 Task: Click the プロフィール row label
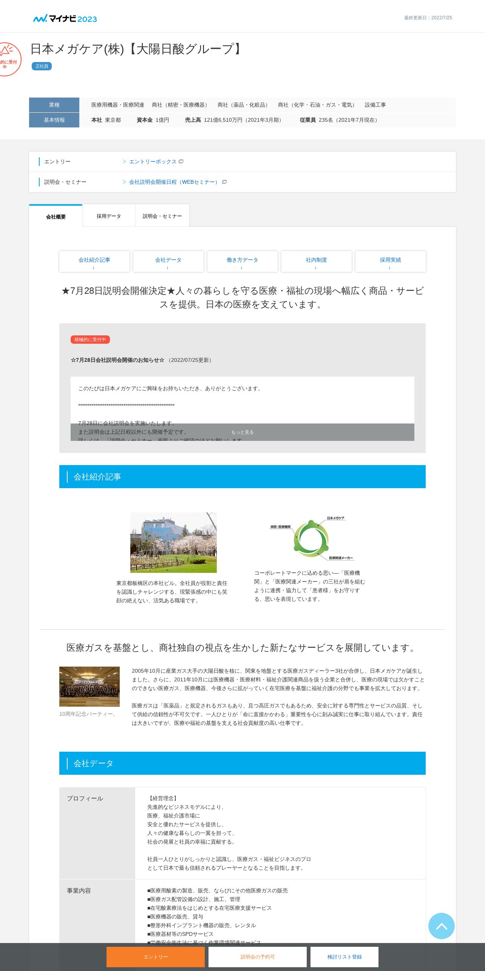97,833
